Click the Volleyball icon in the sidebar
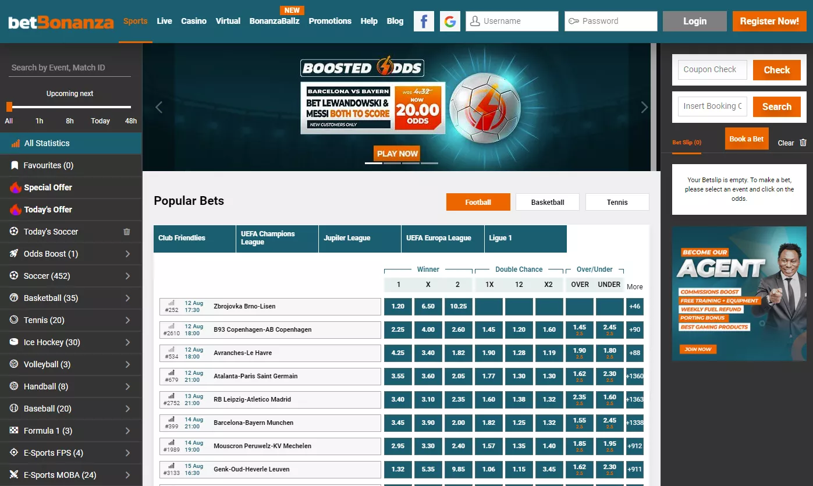 [x=13, y=364]
